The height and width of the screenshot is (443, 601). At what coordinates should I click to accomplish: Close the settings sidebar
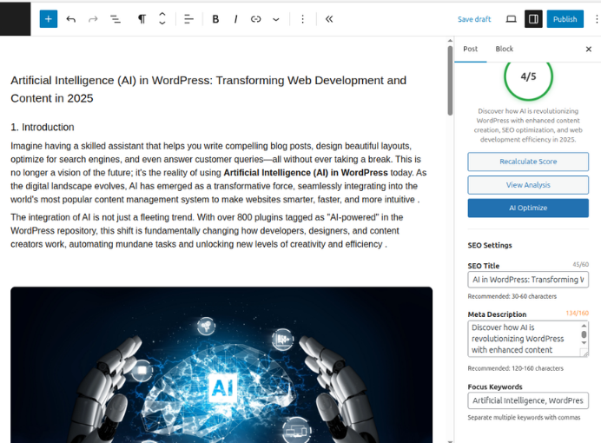pyautogui.click(x=589, y=49)
